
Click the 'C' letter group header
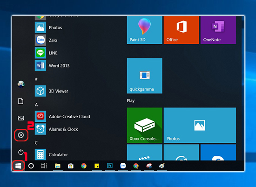(x=36, y=143)
